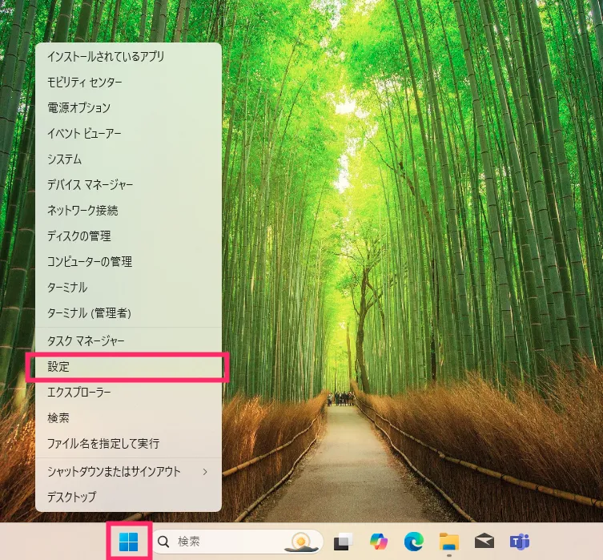The height and width of the screenshot is (560, 603).
Task: Launch ターミナル from the menu
Action: 128,288
